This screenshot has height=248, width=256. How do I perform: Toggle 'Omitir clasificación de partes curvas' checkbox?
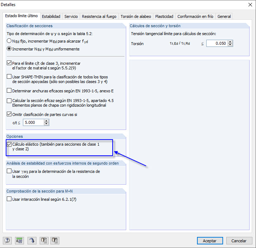[x=9, y=114]
